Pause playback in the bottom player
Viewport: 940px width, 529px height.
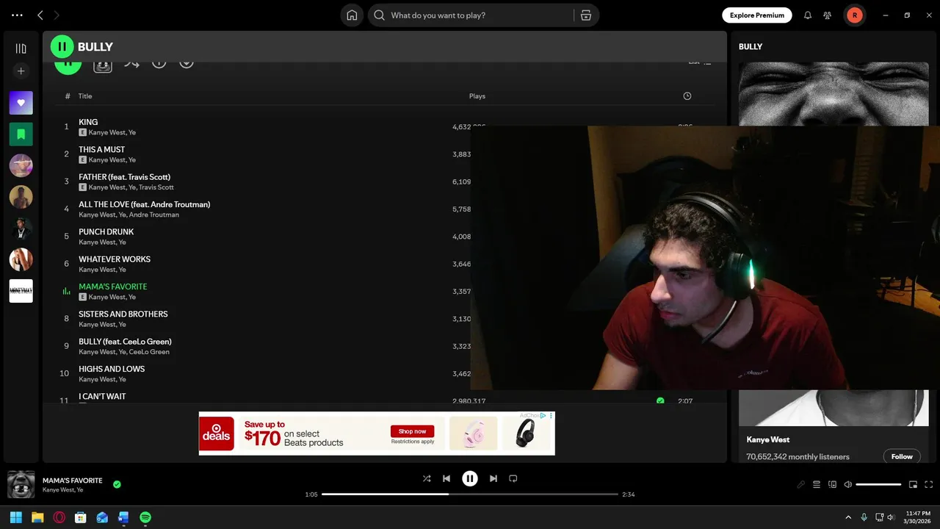tap(470, 478)
